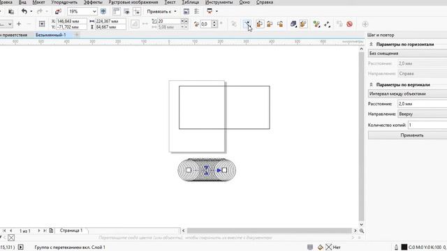Click the zoom navigator icon at scrollbar corner
The width and height of the screenshot is (447, 251).
(362, 231)
